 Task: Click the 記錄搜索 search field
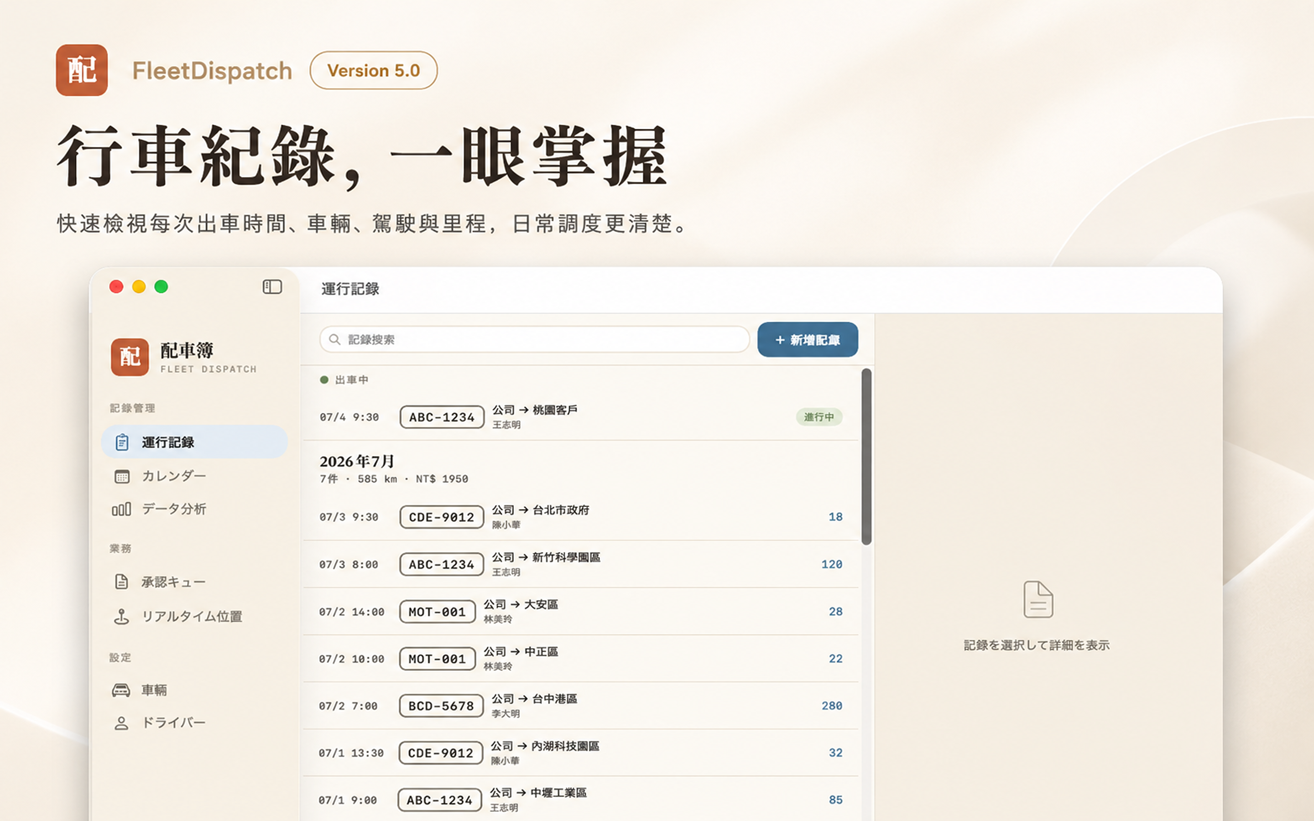(x=535, y=339)
